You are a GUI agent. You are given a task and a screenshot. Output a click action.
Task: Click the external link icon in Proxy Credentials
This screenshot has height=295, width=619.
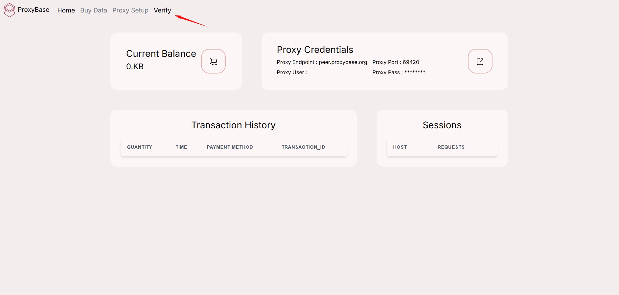(480, 61)
